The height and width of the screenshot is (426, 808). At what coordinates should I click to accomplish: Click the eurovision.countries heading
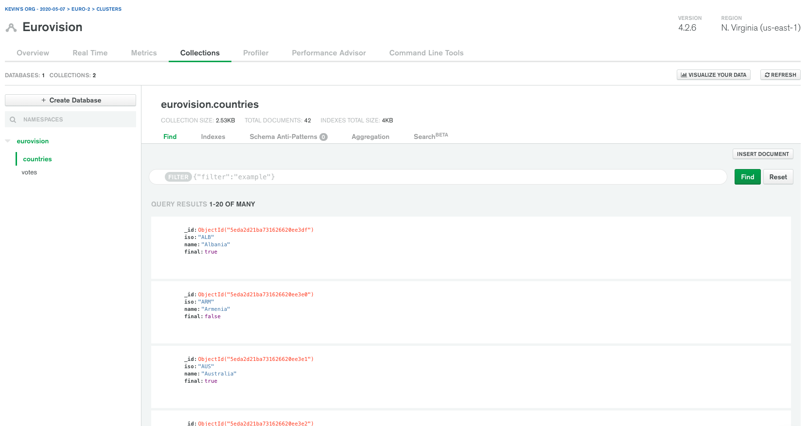click(x=210, y=104)
